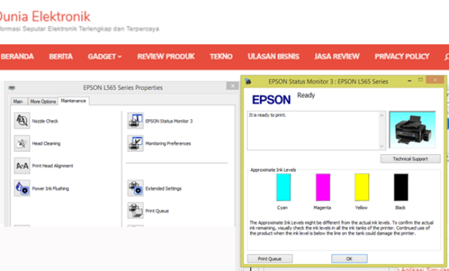Open Print Queue icon in Properties window
This screenshot has width=449, height=271.
135,210
